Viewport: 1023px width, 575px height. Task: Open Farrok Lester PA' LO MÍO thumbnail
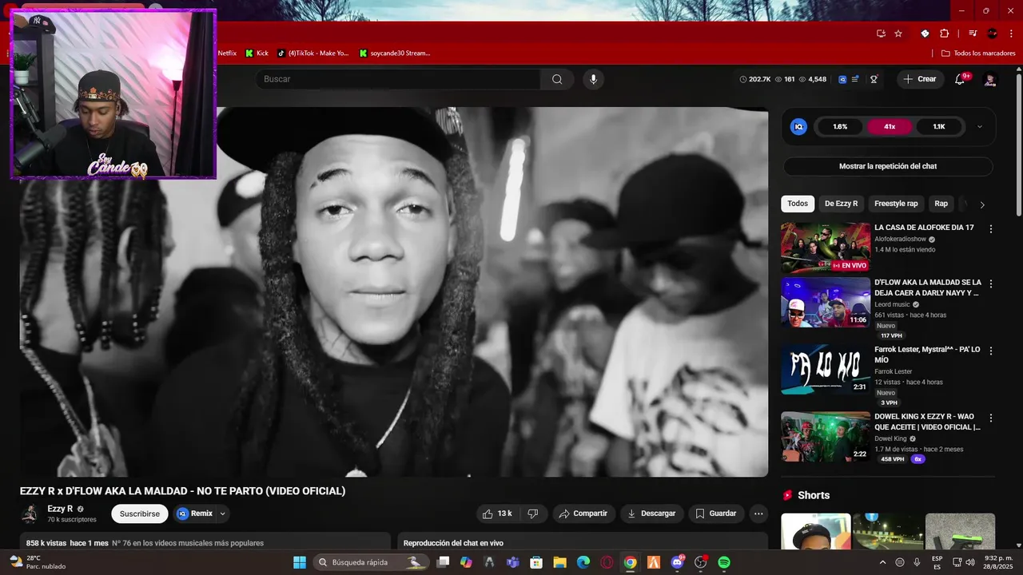point(826,370)
